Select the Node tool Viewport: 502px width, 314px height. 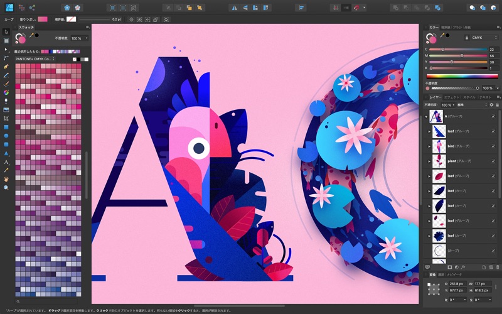pyautogui.click(x=6, y=50)
